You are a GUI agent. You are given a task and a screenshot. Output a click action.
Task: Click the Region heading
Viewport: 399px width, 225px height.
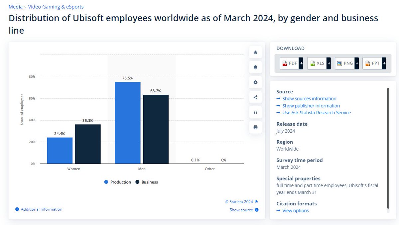pos(285,142)
